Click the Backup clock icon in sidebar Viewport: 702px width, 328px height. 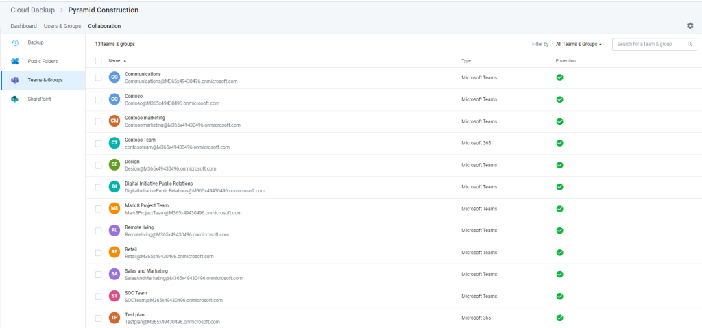(15, 42)
